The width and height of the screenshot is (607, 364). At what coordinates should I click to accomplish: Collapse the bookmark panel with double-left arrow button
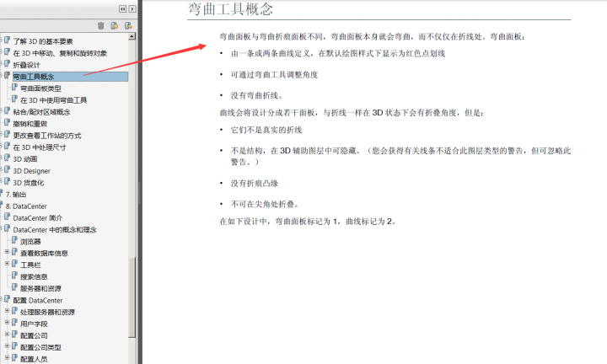coord(123,8)
